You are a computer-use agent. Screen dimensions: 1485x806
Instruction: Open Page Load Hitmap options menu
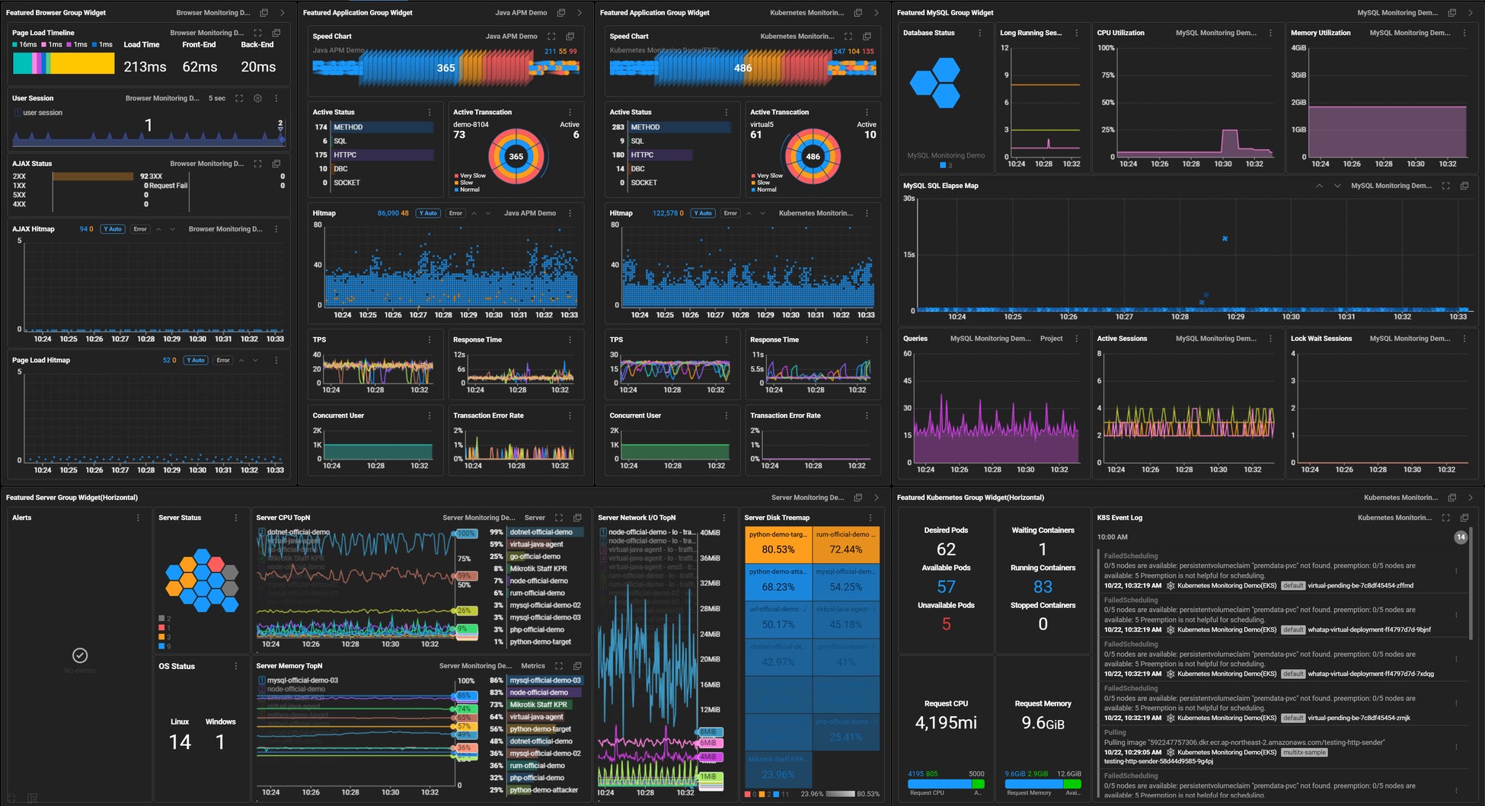click(276, 360)
